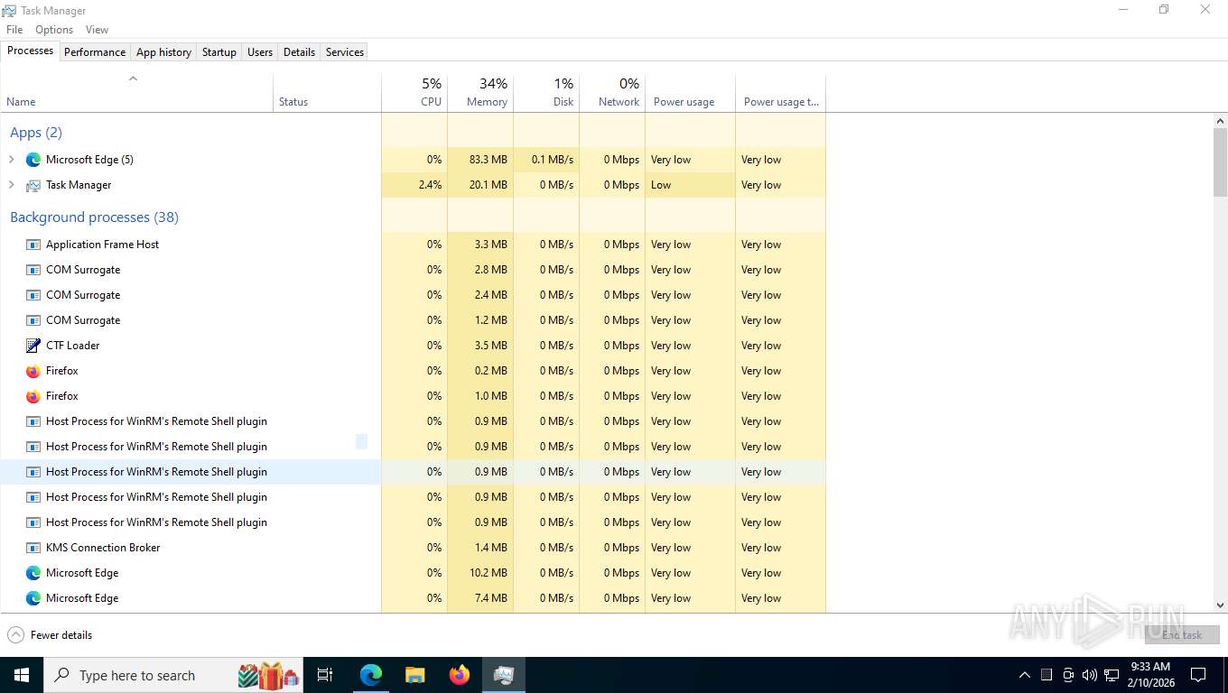Select the KMS Connection Broker row name
Image resolution: width=1228 pixels, height=693 pixels.
coord(103,548)
